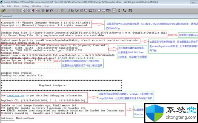The image size is (198, 123).
Task: Open the Debug menu
Action: (x=25, y=6)
